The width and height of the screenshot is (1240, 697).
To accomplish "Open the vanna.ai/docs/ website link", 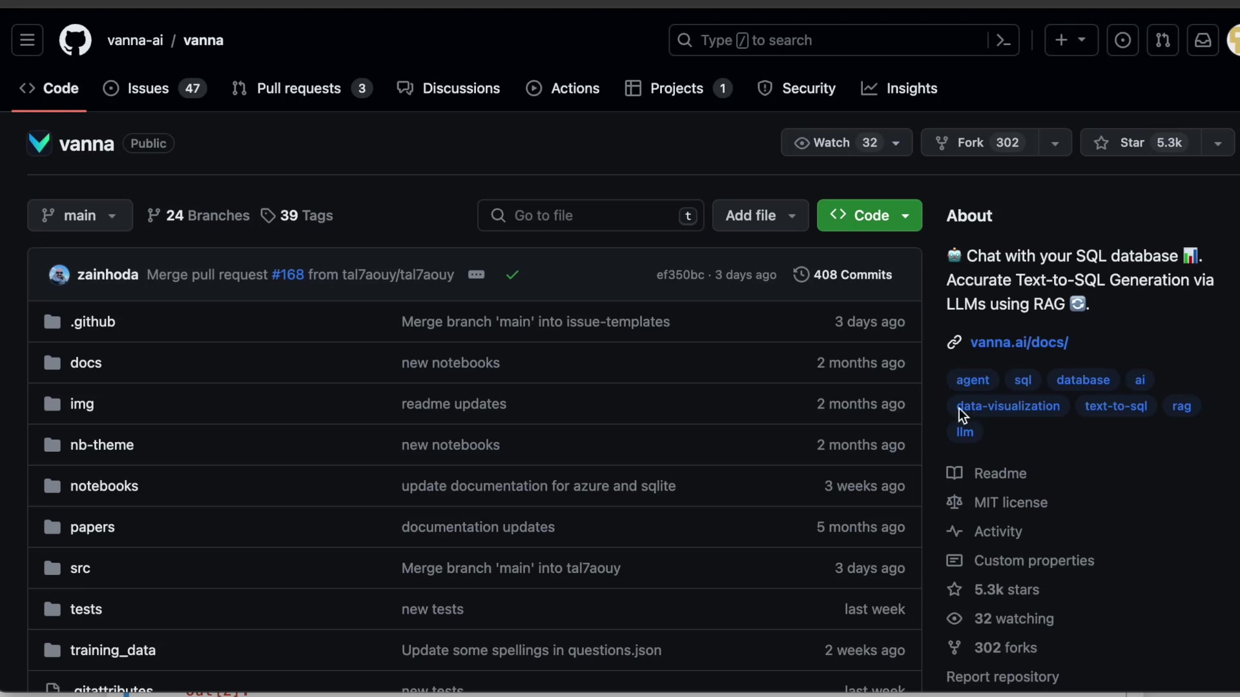I will [1019, 342].
